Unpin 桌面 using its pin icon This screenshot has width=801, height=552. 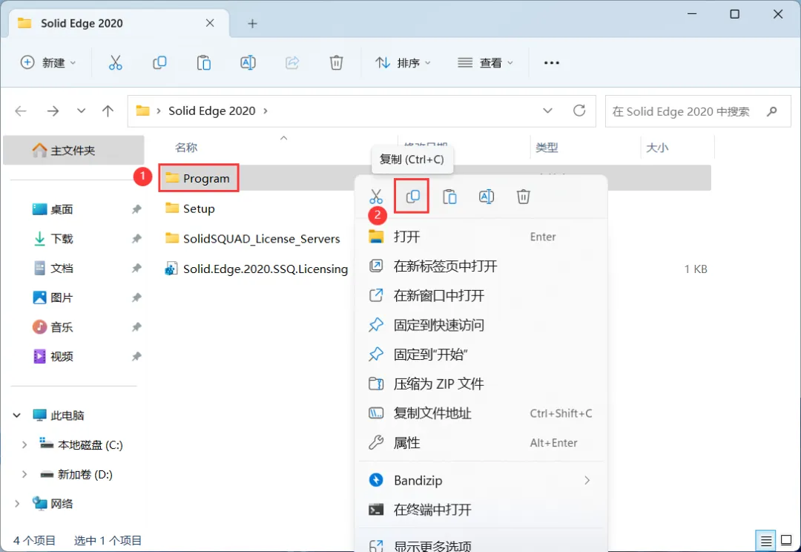(x=136, y=209)
